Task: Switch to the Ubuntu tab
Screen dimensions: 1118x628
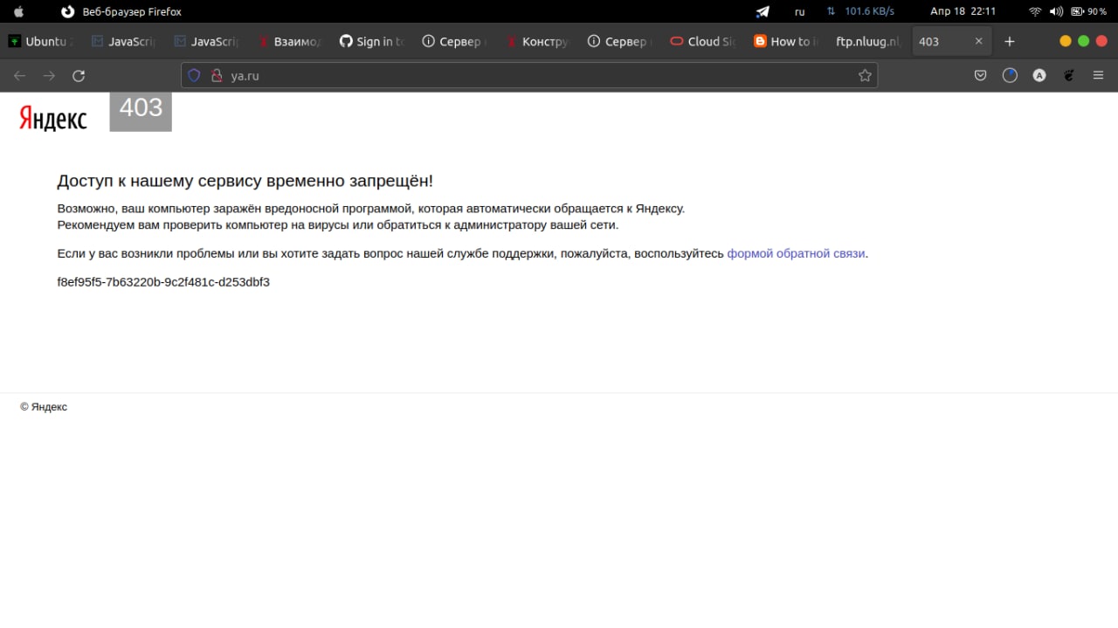Action: [x=41, y=41]
